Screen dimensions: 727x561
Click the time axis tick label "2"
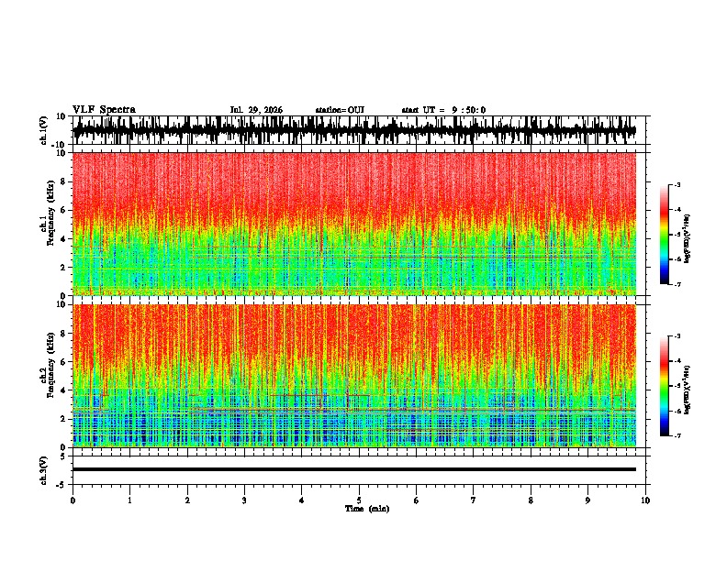click(187, 500)
